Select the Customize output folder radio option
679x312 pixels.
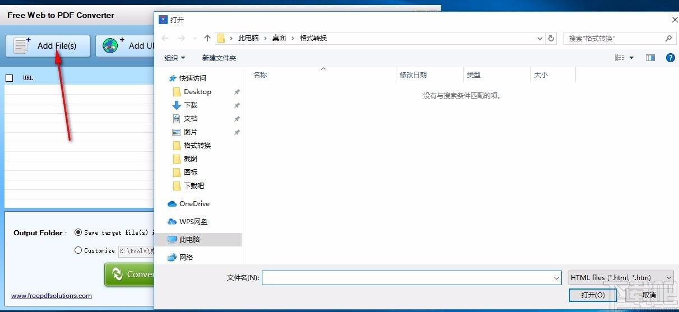click(x=78, y=250)
